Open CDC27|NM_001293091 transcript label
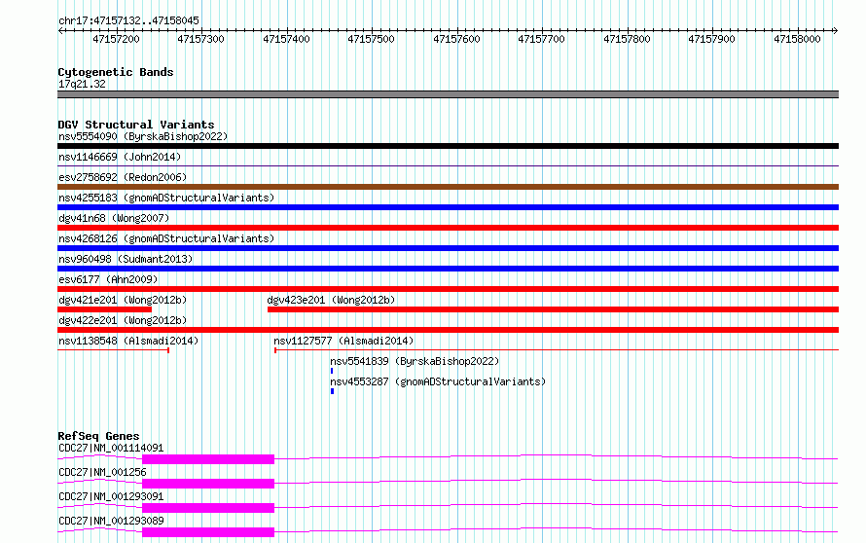The image size is (866, 543). 111,496
